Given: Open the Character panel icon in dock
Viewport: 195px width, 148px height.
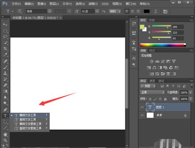Looking at the screenshot, I should [x=134, y=58].
